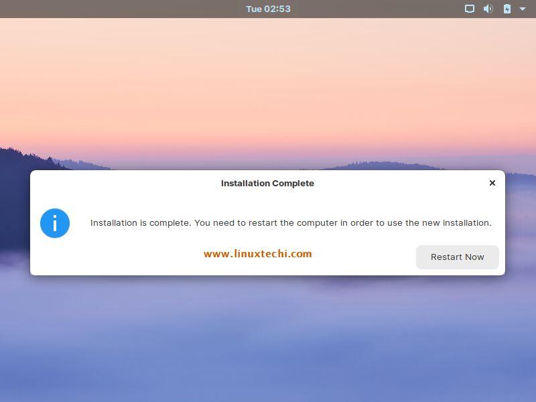Close the Installation Complete dialog
This screenshot has width=536, height=402.
492,183
